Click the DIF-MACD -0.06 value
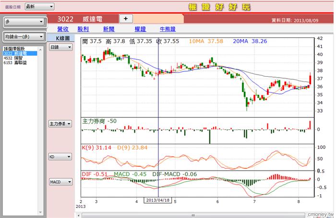 (x=174, y=174)
